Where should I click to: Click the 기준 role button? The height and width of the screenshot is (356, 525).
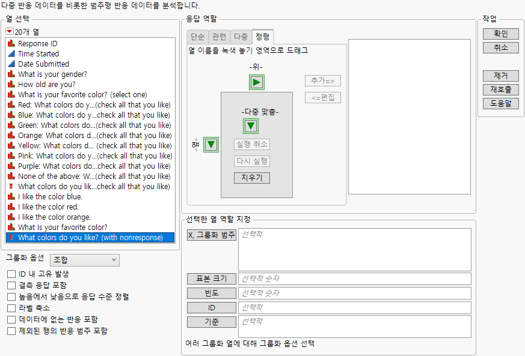212,322
